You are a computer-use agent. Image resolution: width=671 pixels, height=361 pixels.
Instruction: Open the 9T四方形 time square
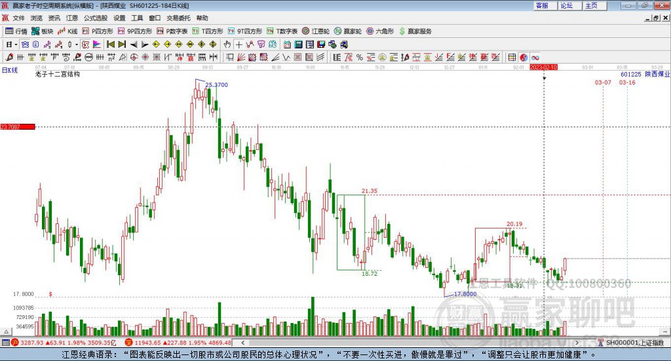(x=245, y=31)
